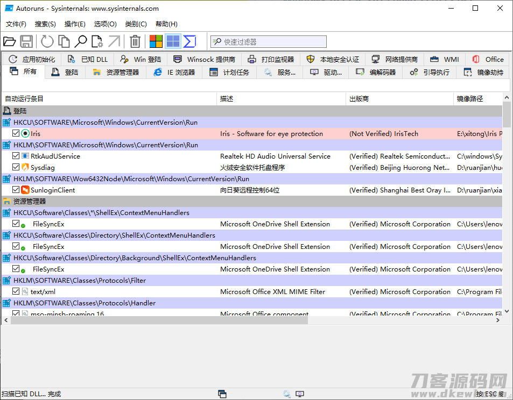Screen dimensions: 513x400
Task: Click the status bar monitor icon
Action: click(x=300, y=394)
